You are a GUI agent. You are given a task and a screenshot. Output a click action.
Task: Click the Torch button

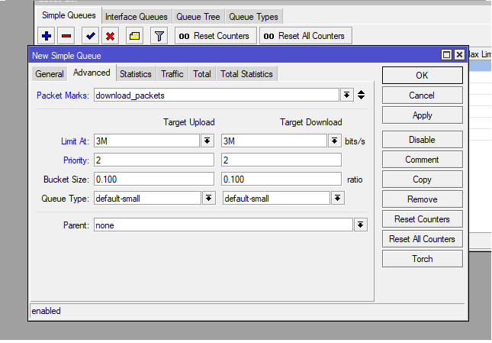(422, 259)
